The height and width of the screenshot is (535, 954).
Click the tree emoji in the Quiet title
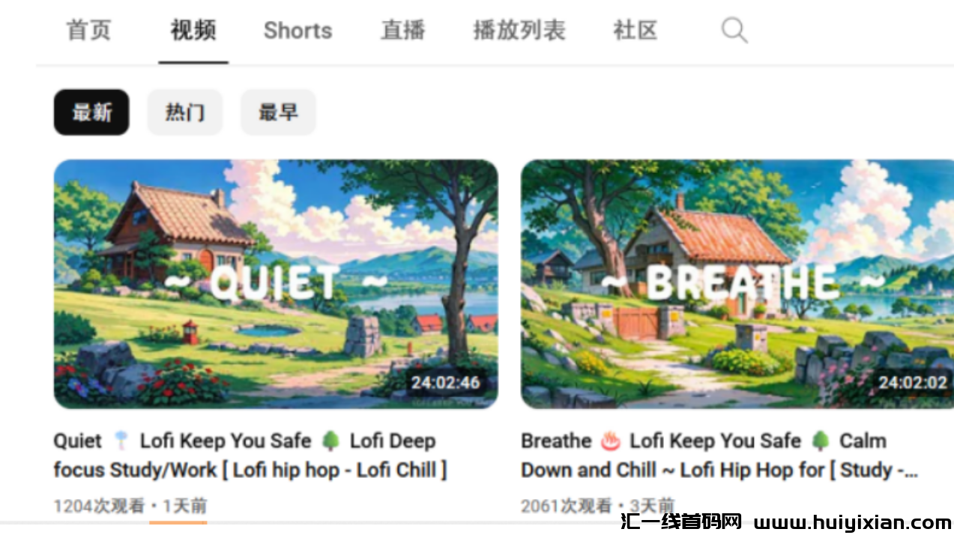click(330, 441)
